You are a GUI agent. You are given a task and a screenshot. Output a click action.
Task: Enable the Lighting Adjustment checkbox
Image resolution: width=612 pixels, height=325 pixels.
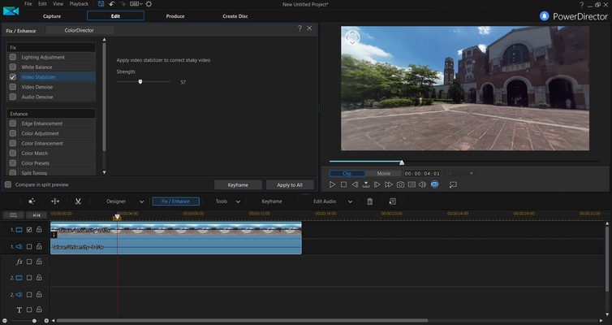click(13, 58)
